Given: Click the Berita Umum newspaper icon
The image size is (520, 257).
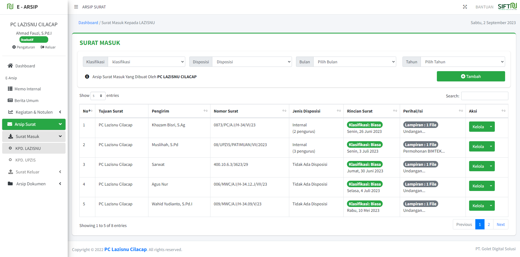Looking at the screenshot, I should [x=10, y=100].
